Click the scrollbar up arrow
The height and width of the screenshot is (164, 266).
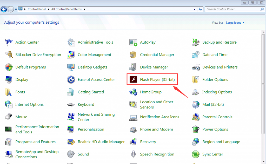(263, 32)
